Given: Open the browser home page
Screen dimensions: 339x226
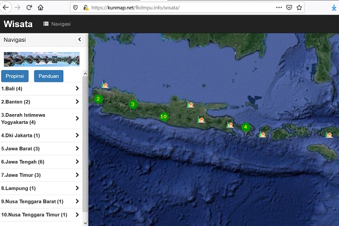Looking at the screenshot, I should point(41,7).
